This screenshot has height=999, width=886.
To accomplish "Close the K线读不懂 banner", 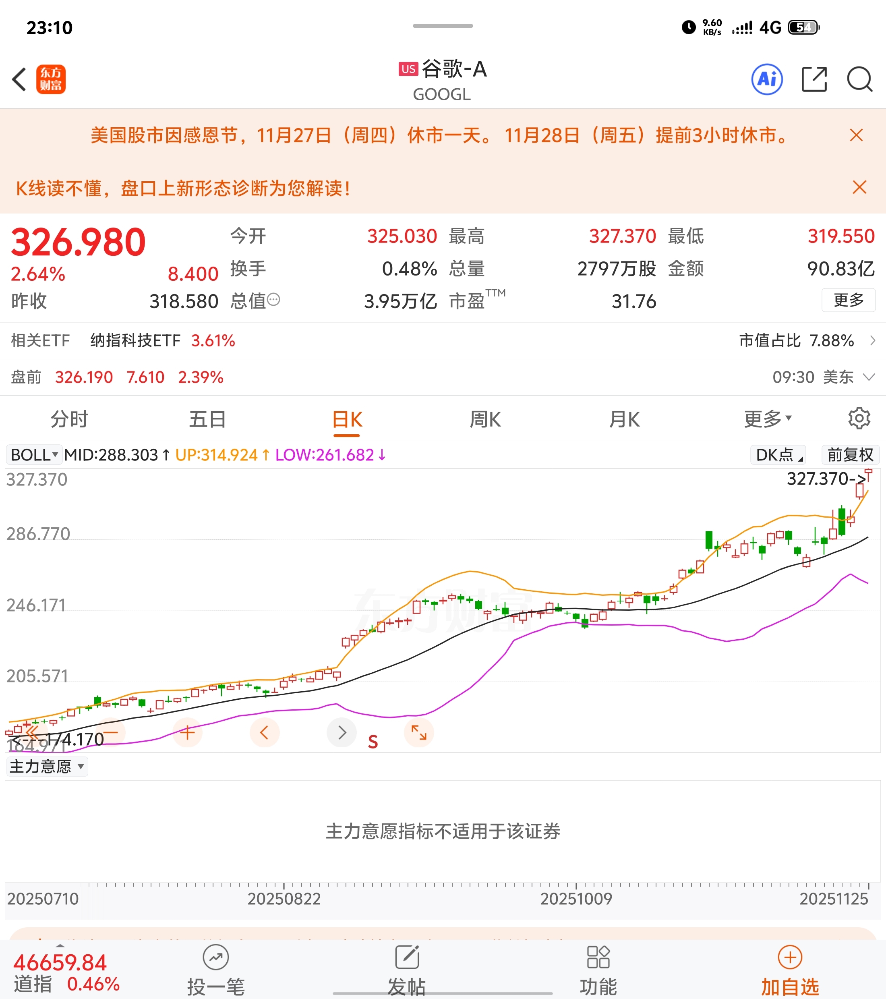I will click(x=859, y=187).
